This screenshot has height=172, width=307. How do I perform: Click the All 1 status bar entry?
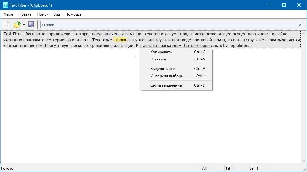point(206,168)
